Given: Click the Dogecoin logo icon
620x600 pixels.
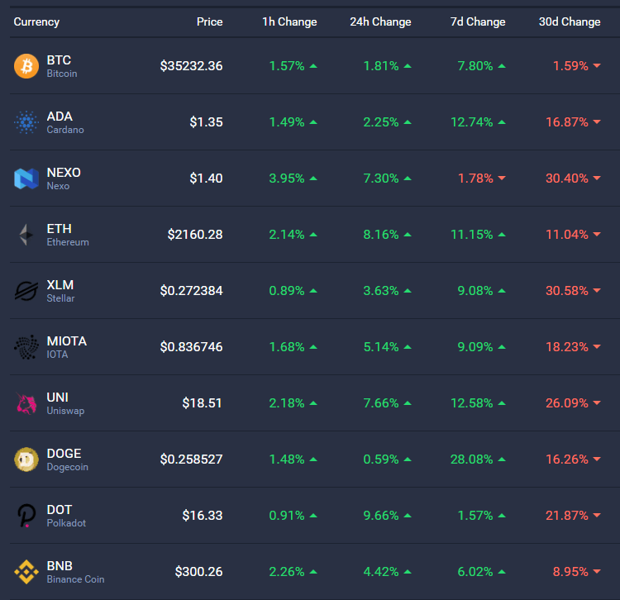Looking at the screenshot, I should (x=26, y=460).
